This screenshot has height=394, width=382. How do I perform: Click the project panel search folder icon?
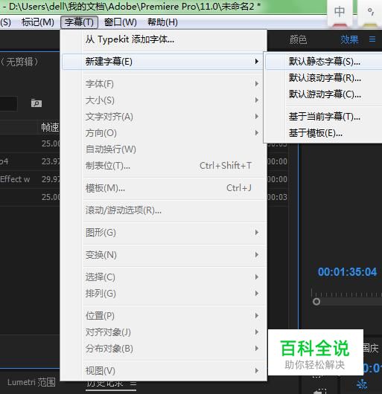click(36, 103)
